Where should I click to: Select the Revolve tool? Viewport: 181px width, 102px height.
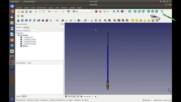22,20
